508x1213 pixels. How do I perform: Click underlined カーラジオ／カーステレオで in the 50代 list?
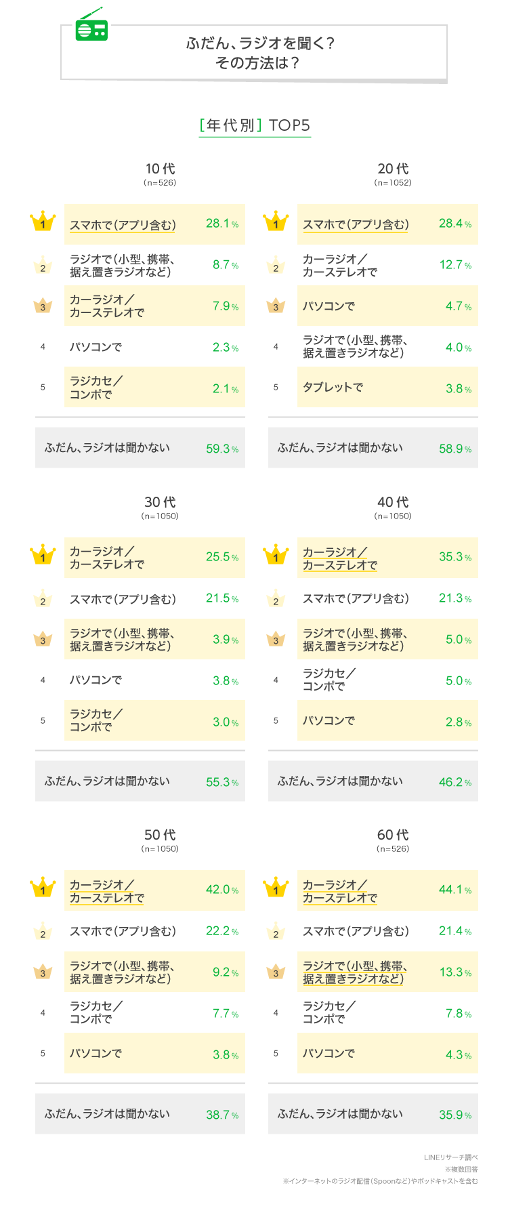[x=107, y=891]
